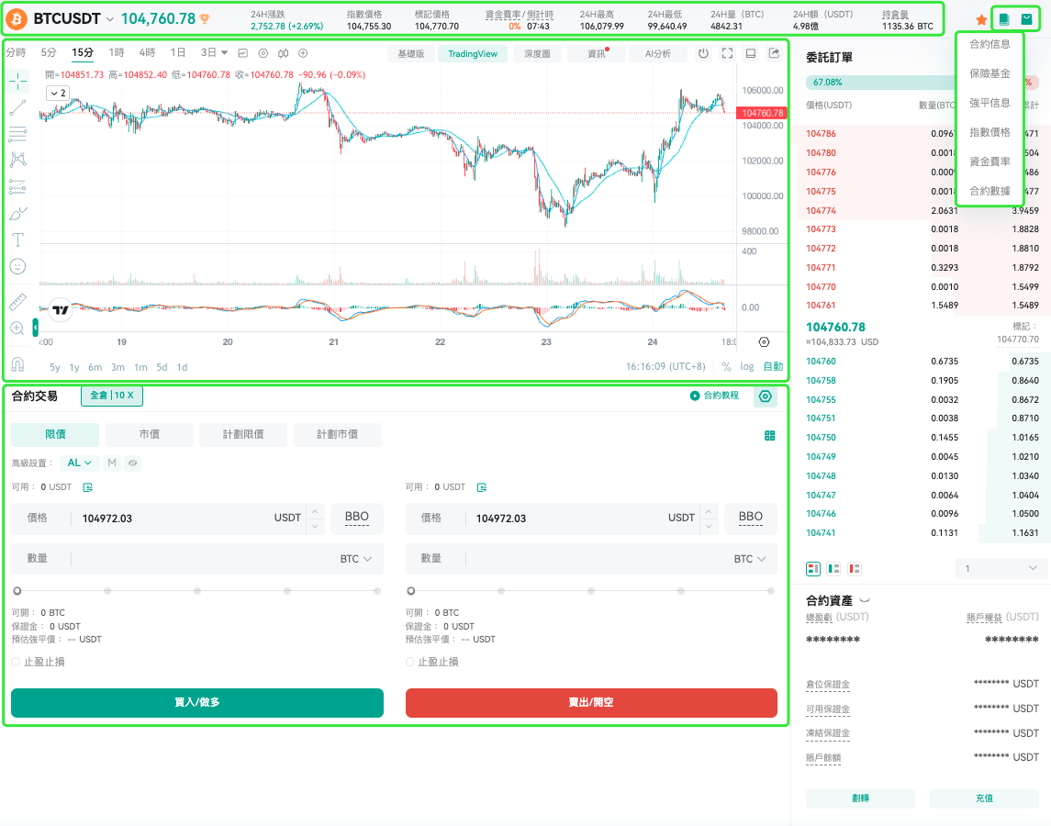Click the fullscreen chart icon
Viewport: 1051px width, 826px height.
pyautogui.click(x=727, y=53)
